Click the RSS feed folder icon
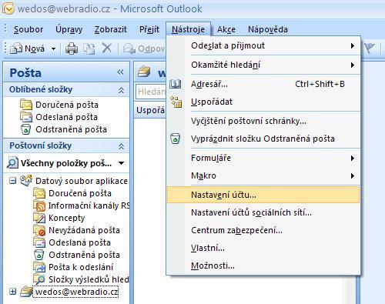The height and width of the screenshot is (304, 385). coord(39,205)
